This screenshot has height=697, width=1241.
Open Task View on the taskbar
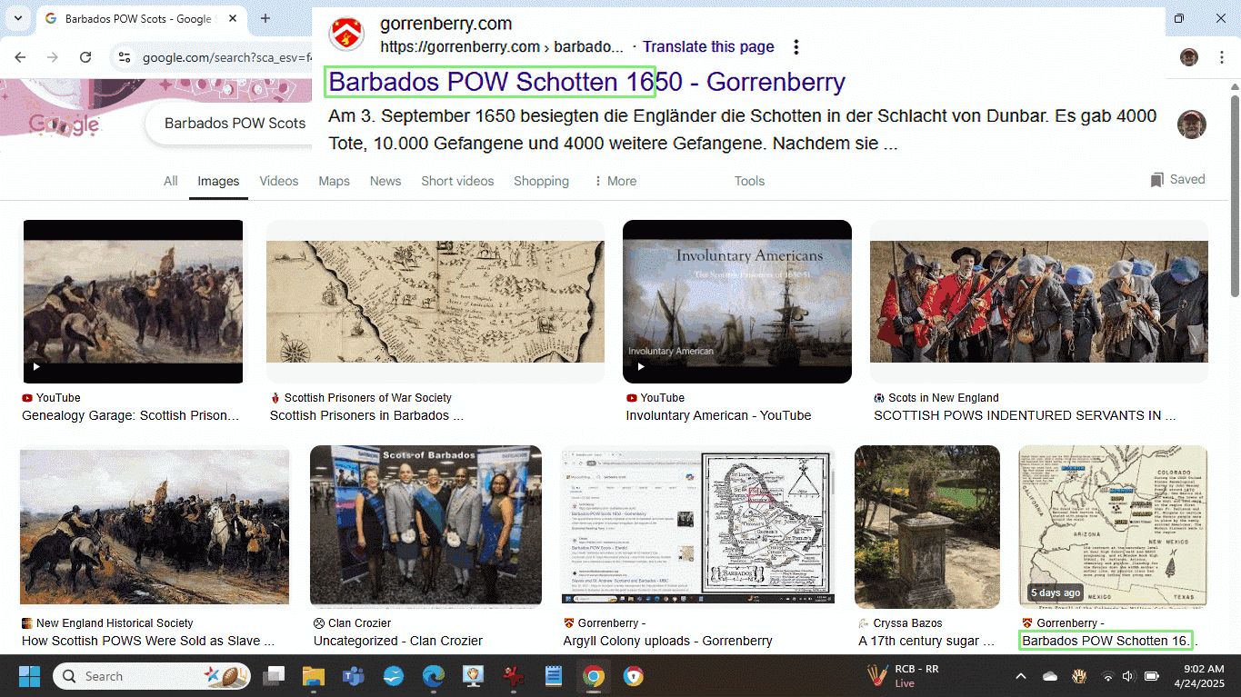(274, 676)
